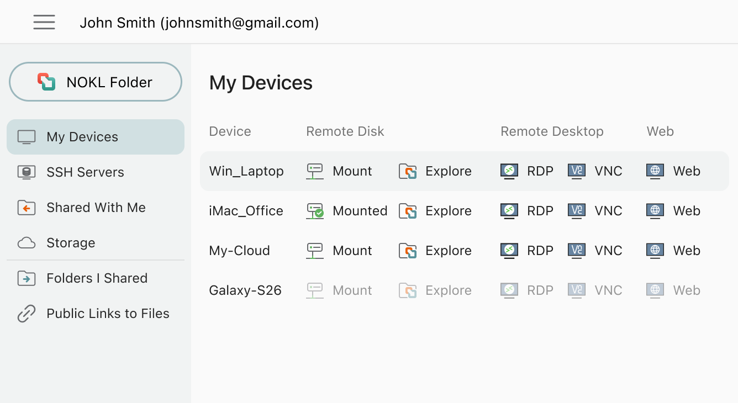Select the Win_Laptop device name
The image size is (738, 403).
click(246, 171)
